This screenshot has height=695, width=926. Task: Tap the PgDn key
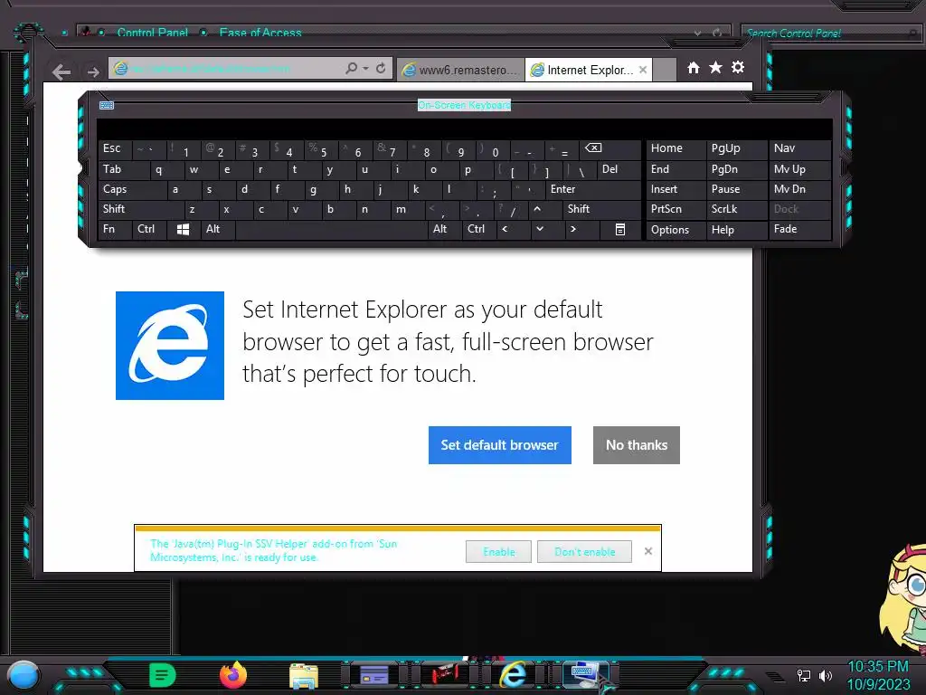click(737, 169)
